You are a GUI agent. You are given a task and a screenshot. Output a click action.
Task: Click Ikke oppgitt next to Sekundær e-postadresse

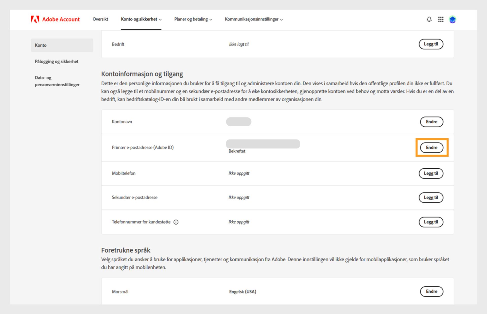tap(239, 198)
